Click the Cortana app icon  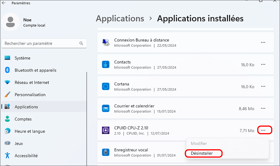(x=106, y=86)
